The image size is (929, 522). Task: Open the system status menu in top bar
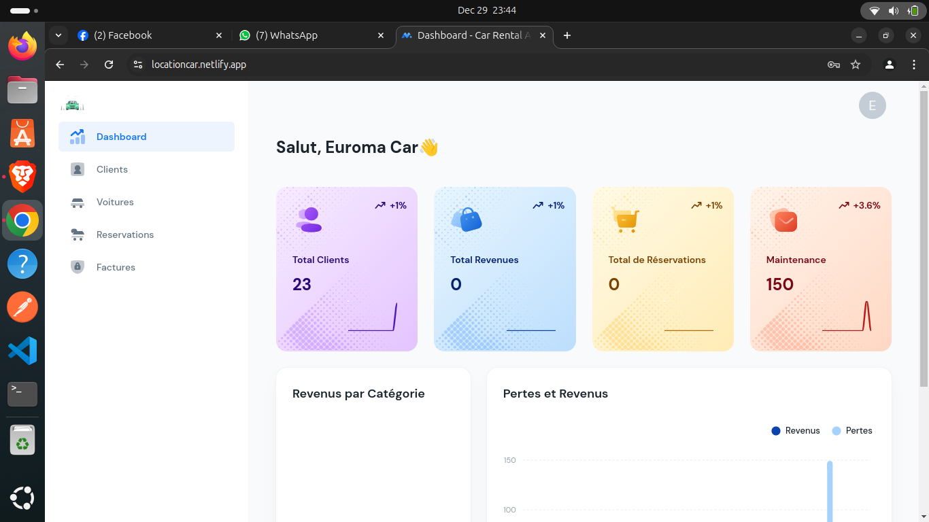pos(892,10)
